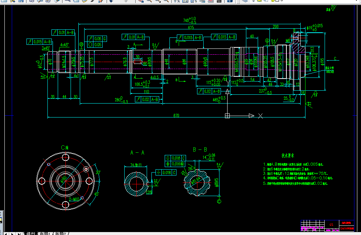The height and width of the screenshot is (235, 361).
Task: Select the φ19 +0.015 hole dimension
Action: coord(315,28)
